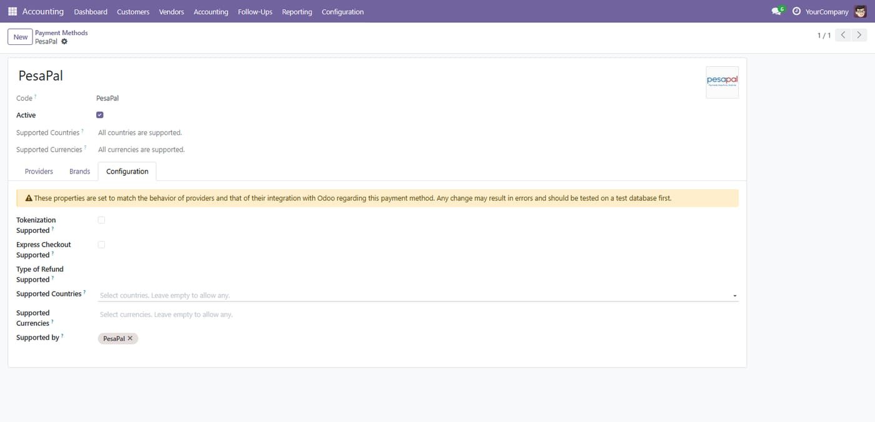Click the PesaPal value in Code field

coord(107,98)
